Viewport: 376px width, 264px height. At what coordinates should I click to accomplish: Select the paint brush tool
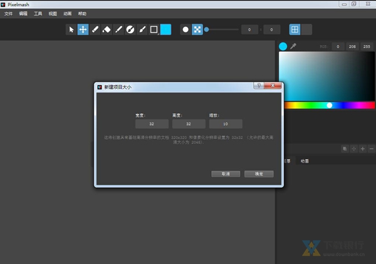[x=142, y=29]
